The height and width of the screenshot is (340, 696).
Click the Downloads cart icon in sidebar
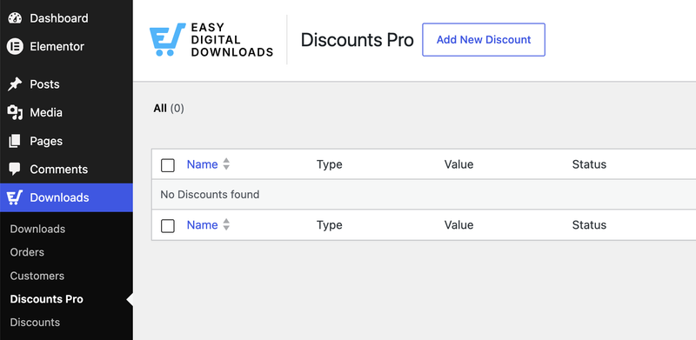(x=15, y=197)
